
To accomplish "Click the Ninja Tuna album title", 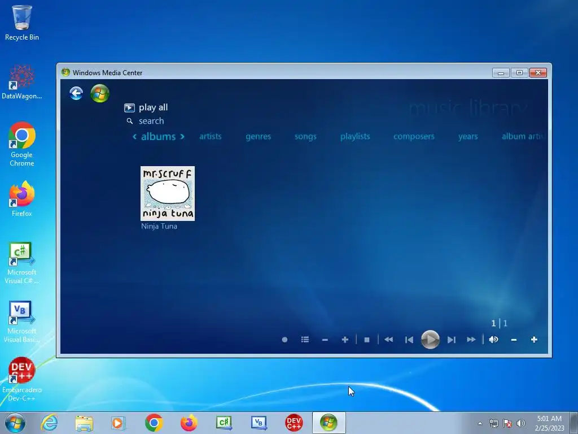I will click(159, 226).
